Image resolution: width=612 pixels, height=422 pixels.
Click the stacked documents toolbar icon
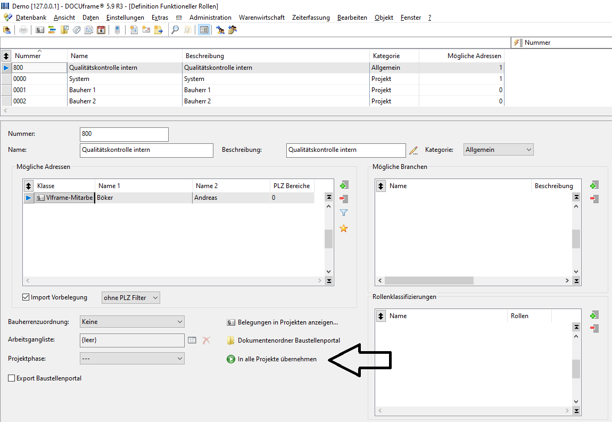[89, 30]
